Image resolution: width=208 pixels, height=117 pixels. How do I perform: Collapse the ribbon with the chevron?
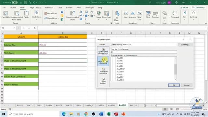coord(206,23)
